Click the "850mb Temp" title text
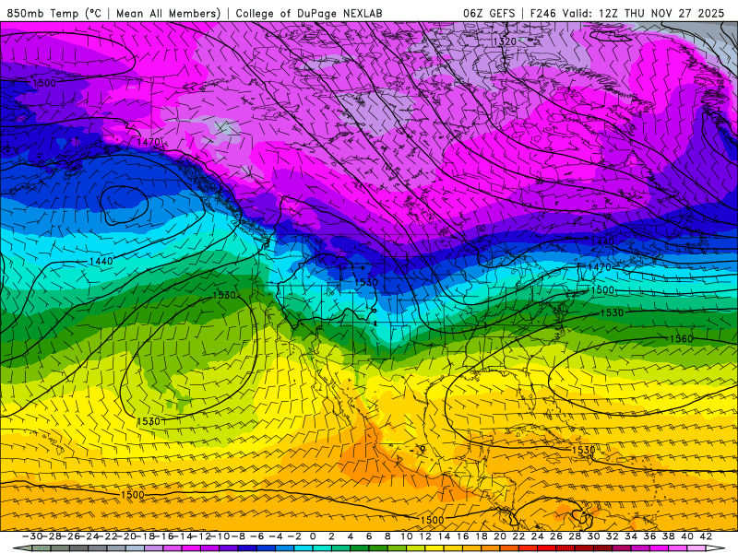 [42, 14]
